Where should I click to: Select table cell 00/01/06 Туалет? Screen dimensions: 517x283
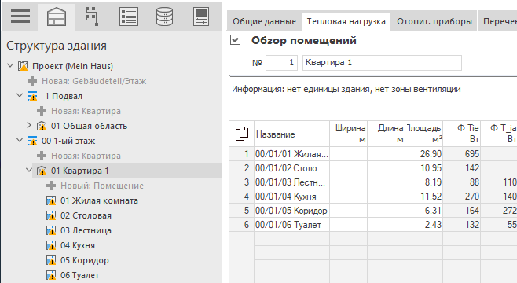291,225
